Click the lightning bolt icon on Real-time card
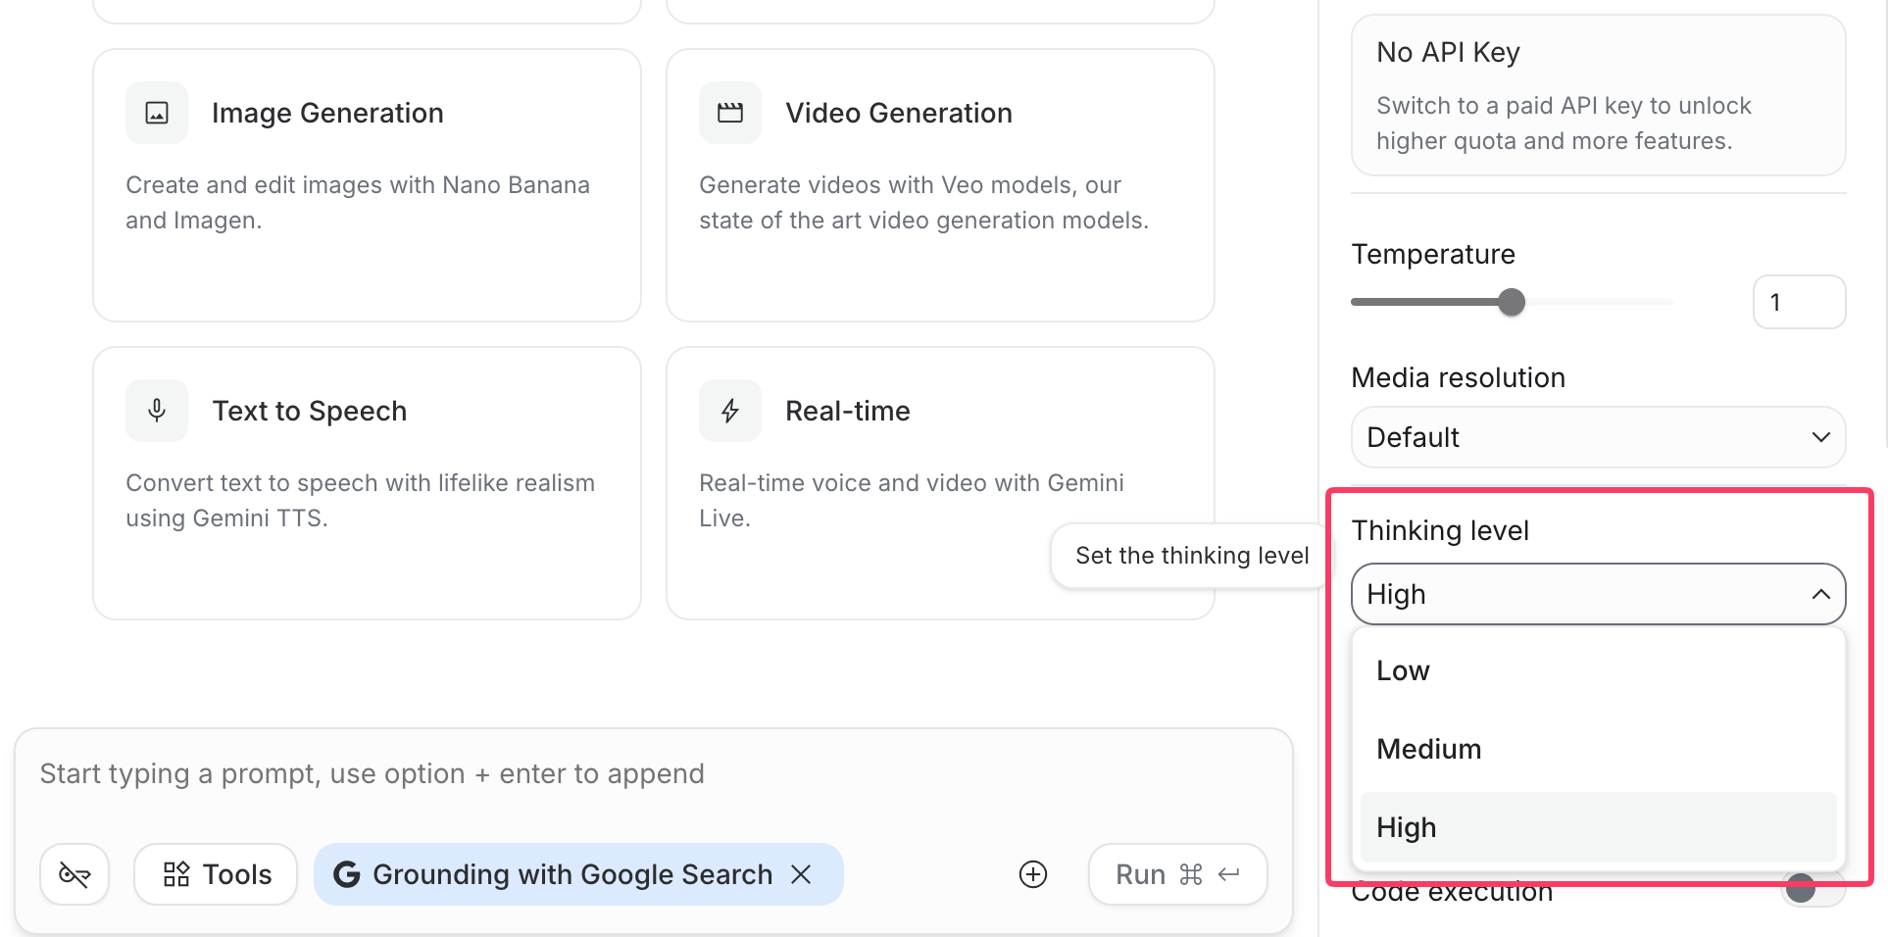Image resolution: width=1888 pixels, height=937 pixels. click(x=729, y=411)
